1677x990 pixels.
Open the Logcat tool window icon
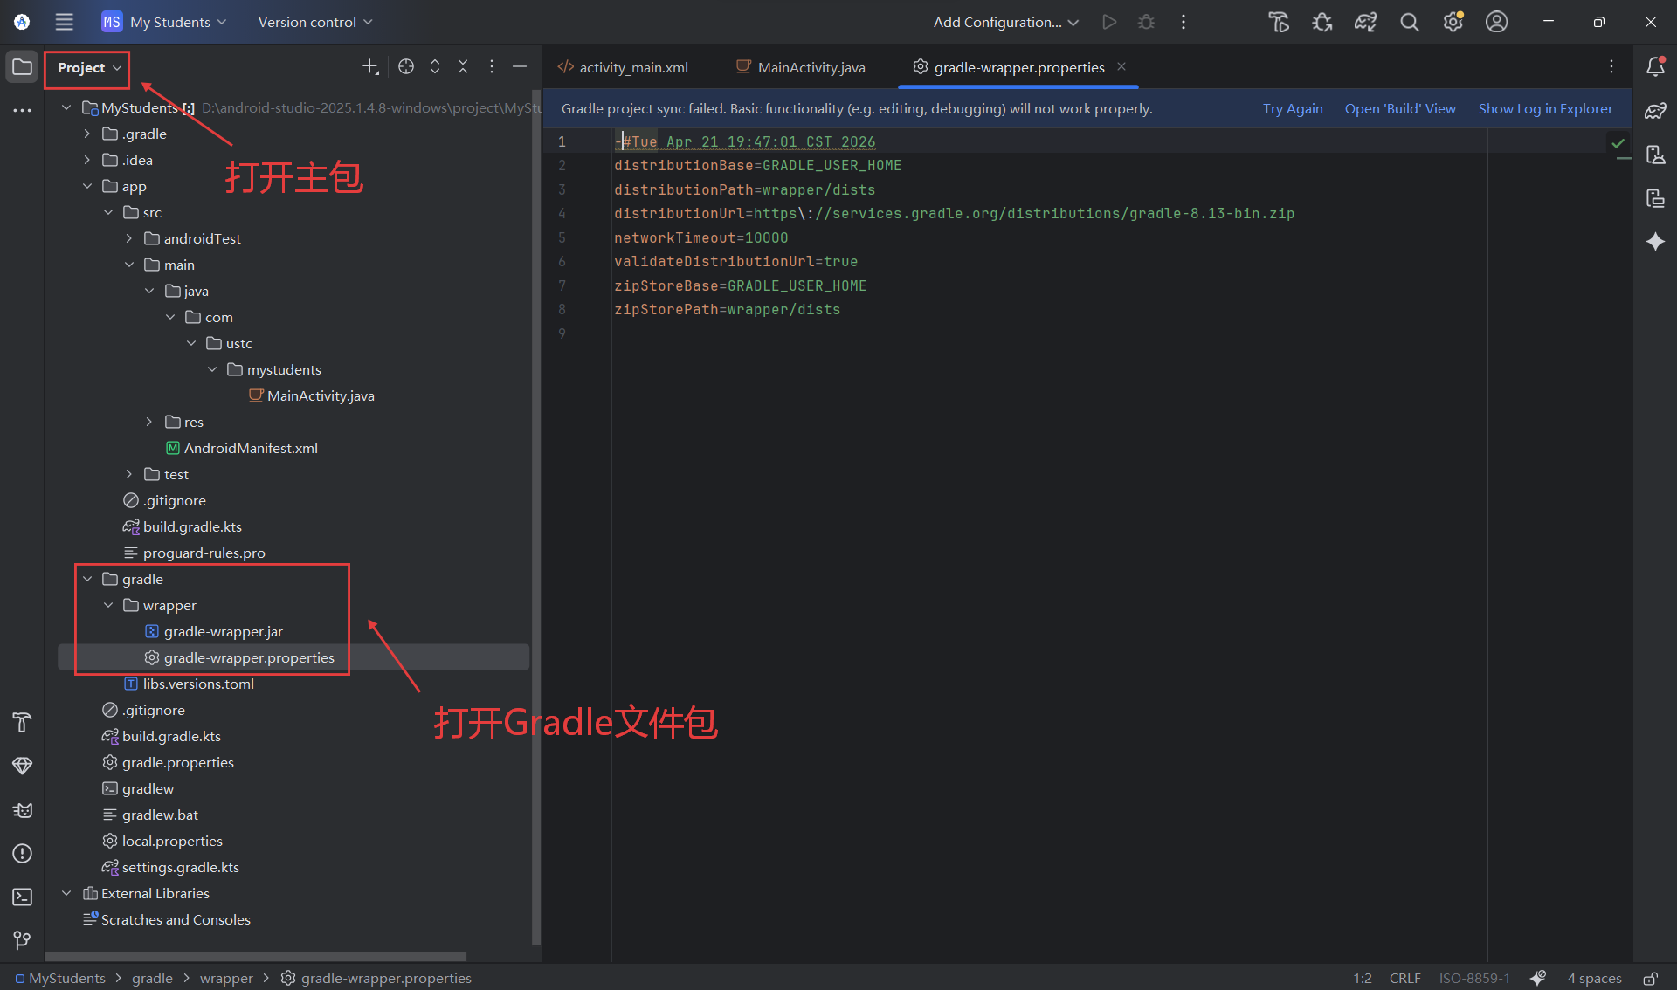click(x=23, y=810)
